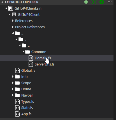
Task: Click the Domain.fs file icon
Action: 31,58
